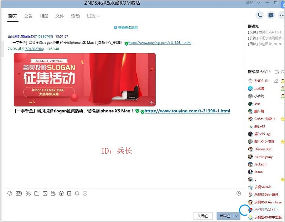Open the large bold touying.com link under the banner
The height and width of the screenshot is (222, 285).
187,111
